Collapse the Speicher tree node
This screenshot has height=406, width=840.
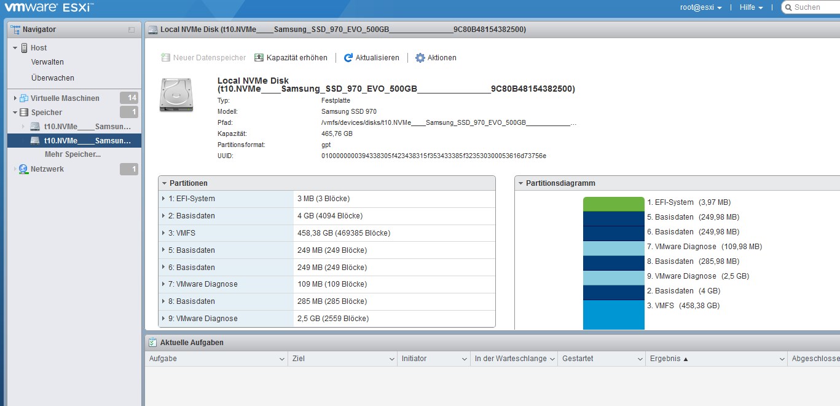(x=15, y=113)
